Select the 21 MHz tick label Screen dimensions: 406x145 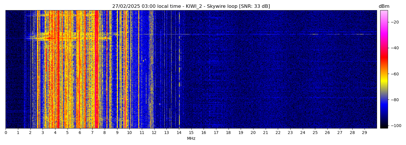265,133
